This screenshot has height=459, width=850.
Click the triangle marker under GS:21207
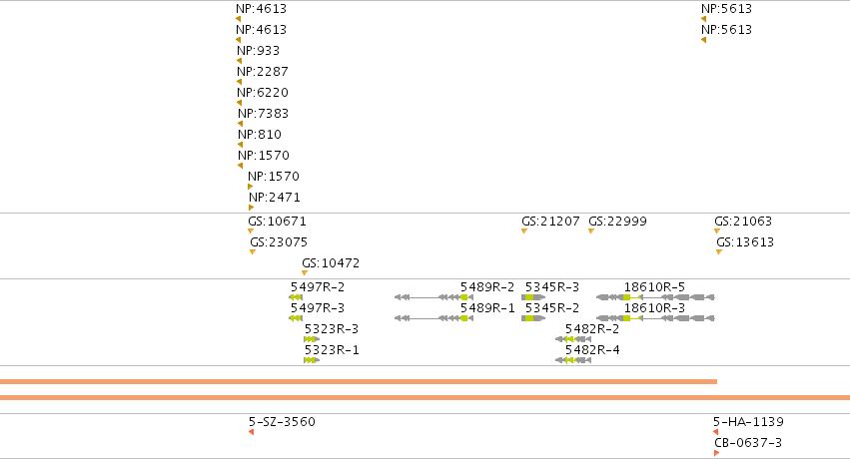coord(524,231)
